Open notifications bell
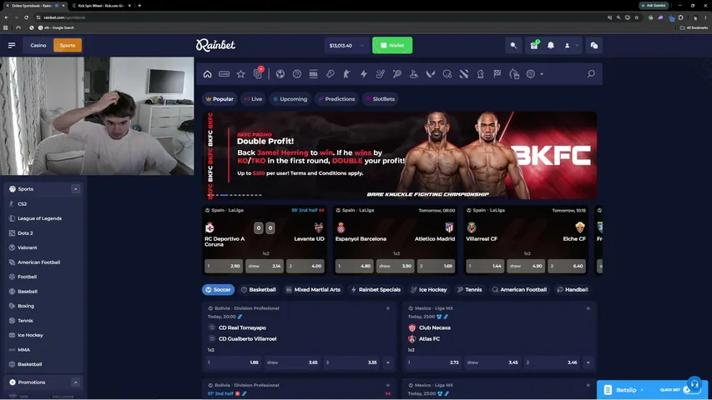 (551, 45)
